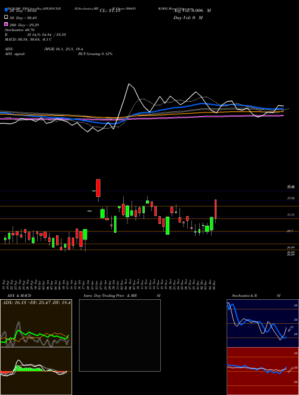The width and height of the screenshot is (299, 395).
Task: Open the MACD histogram chart panel
Action: pos(36,371)
